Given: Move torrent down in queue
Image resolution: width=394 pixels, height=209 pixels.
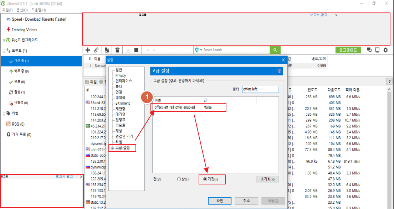Looking at the screenshot, I should click(154, 50).
